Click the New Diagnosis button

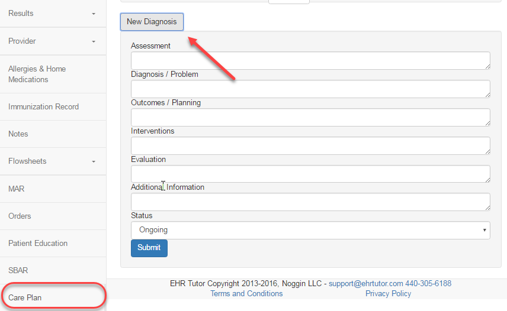click(x=152, y=22)
